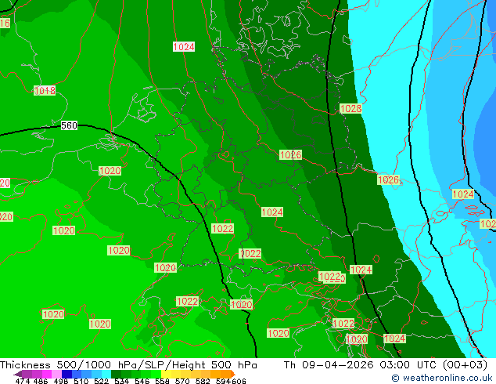
Task: Pick the bright magenta legend swatch
Action: click(47, 374)
